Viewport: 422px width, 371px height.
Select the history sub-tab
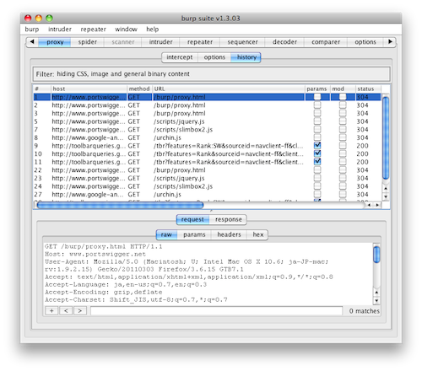246,57
